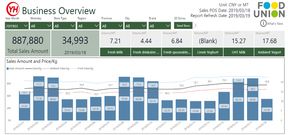288x135 pixels.
Task: Select the 2019/03/07 bar labeled 39.7K
Action: [110, 108]
